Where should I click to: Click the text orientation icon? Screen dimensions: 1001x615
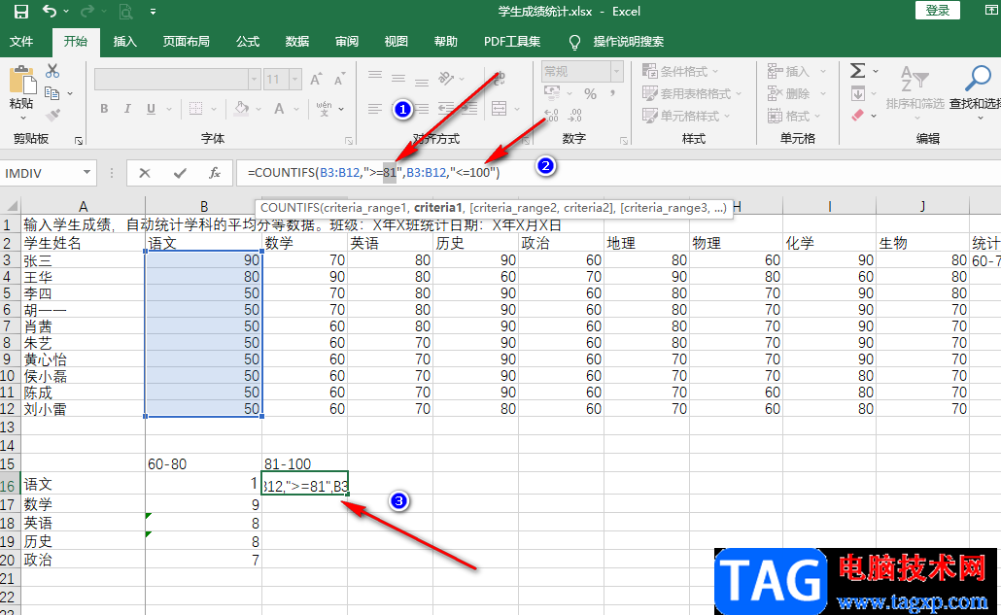coord(446,79)
